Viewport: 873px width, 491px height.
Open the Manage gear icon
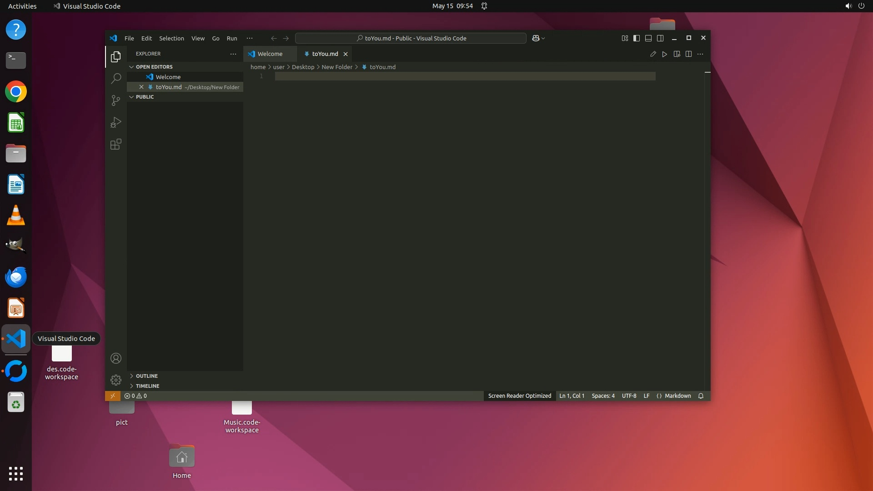(116, 380)
